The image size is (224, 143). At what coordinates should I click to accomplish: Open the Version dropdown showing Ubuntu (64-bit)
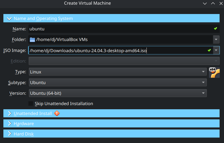118,93
